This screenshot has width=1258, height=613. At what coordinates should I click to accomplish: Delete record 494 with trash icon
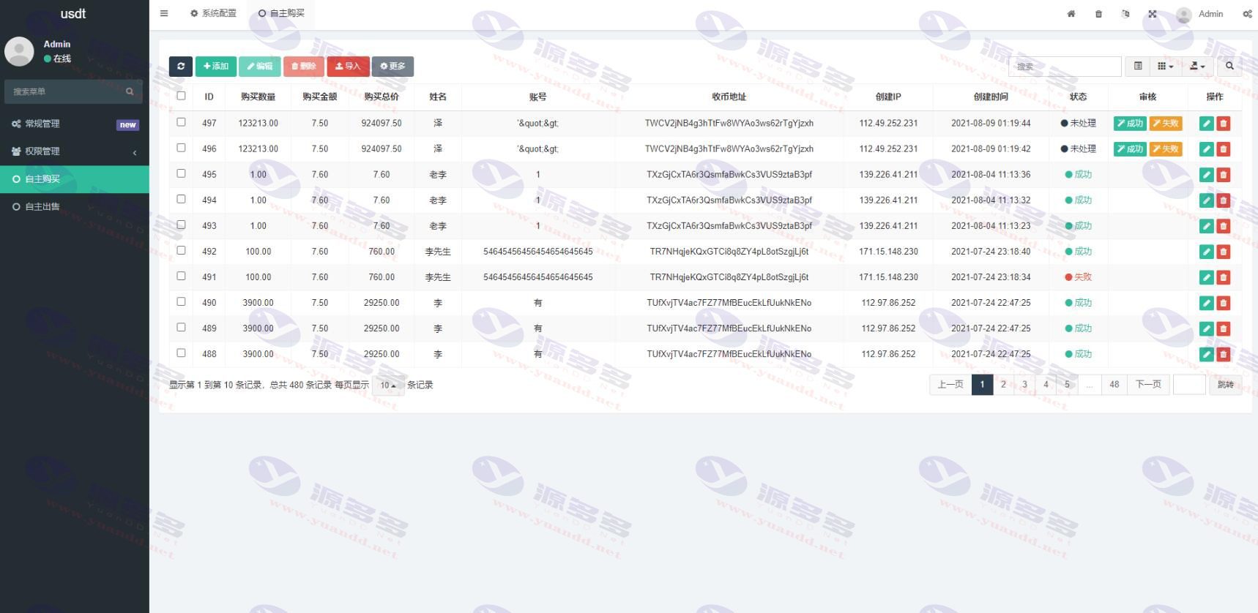point(1223,200)
